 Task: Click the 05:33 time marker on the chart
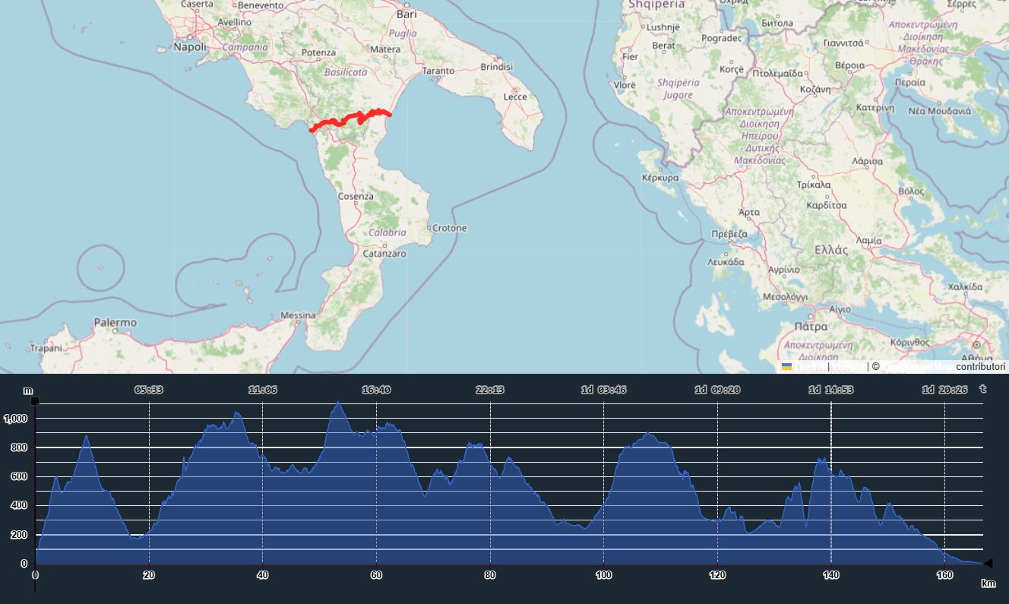click(149, 390)
